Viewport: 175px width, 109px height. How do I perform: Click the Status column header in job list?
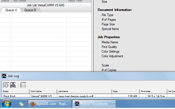click(x=6, y=1)
